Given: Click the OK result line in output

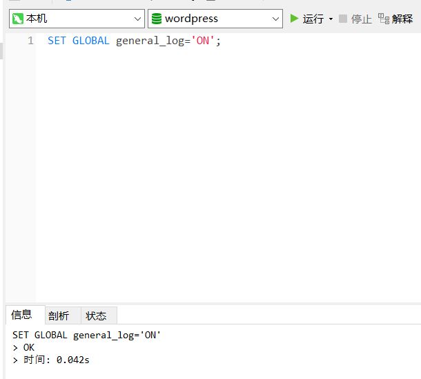Looking at the screenshot, I should 28,347.
